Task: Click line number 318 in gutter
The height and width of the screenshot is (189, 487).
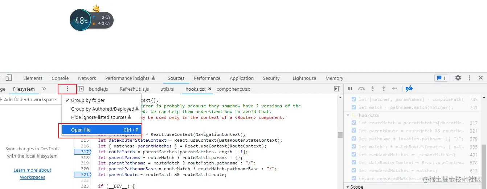Action: (85, 158)
